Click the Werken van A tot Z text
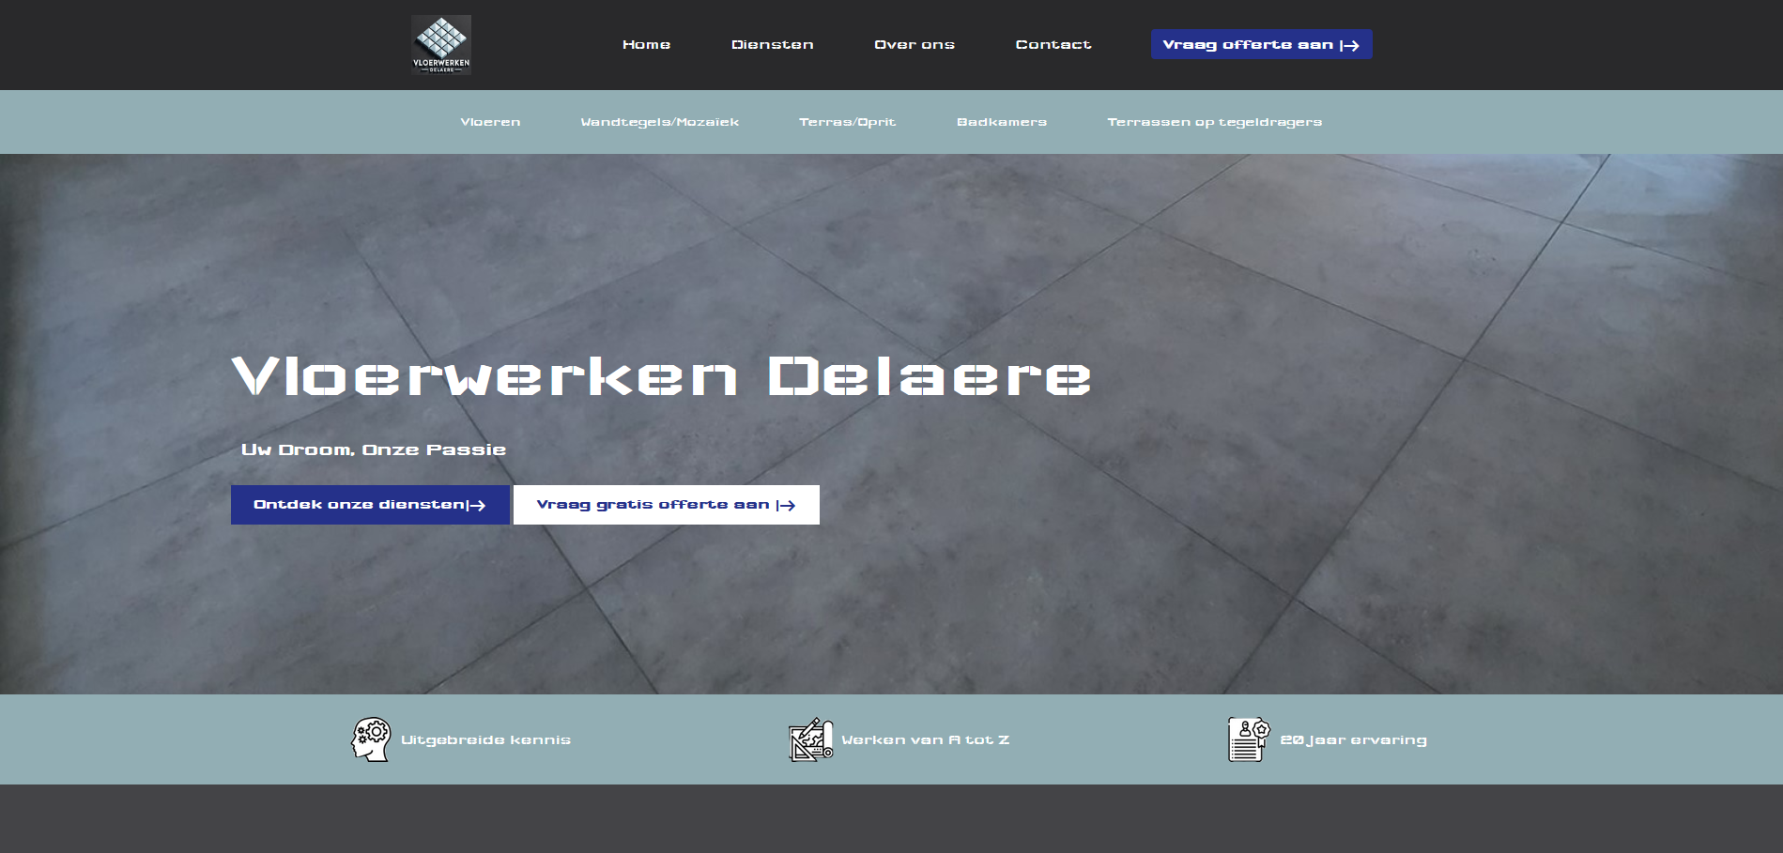1783x853 pixels. tap(925, 739)
